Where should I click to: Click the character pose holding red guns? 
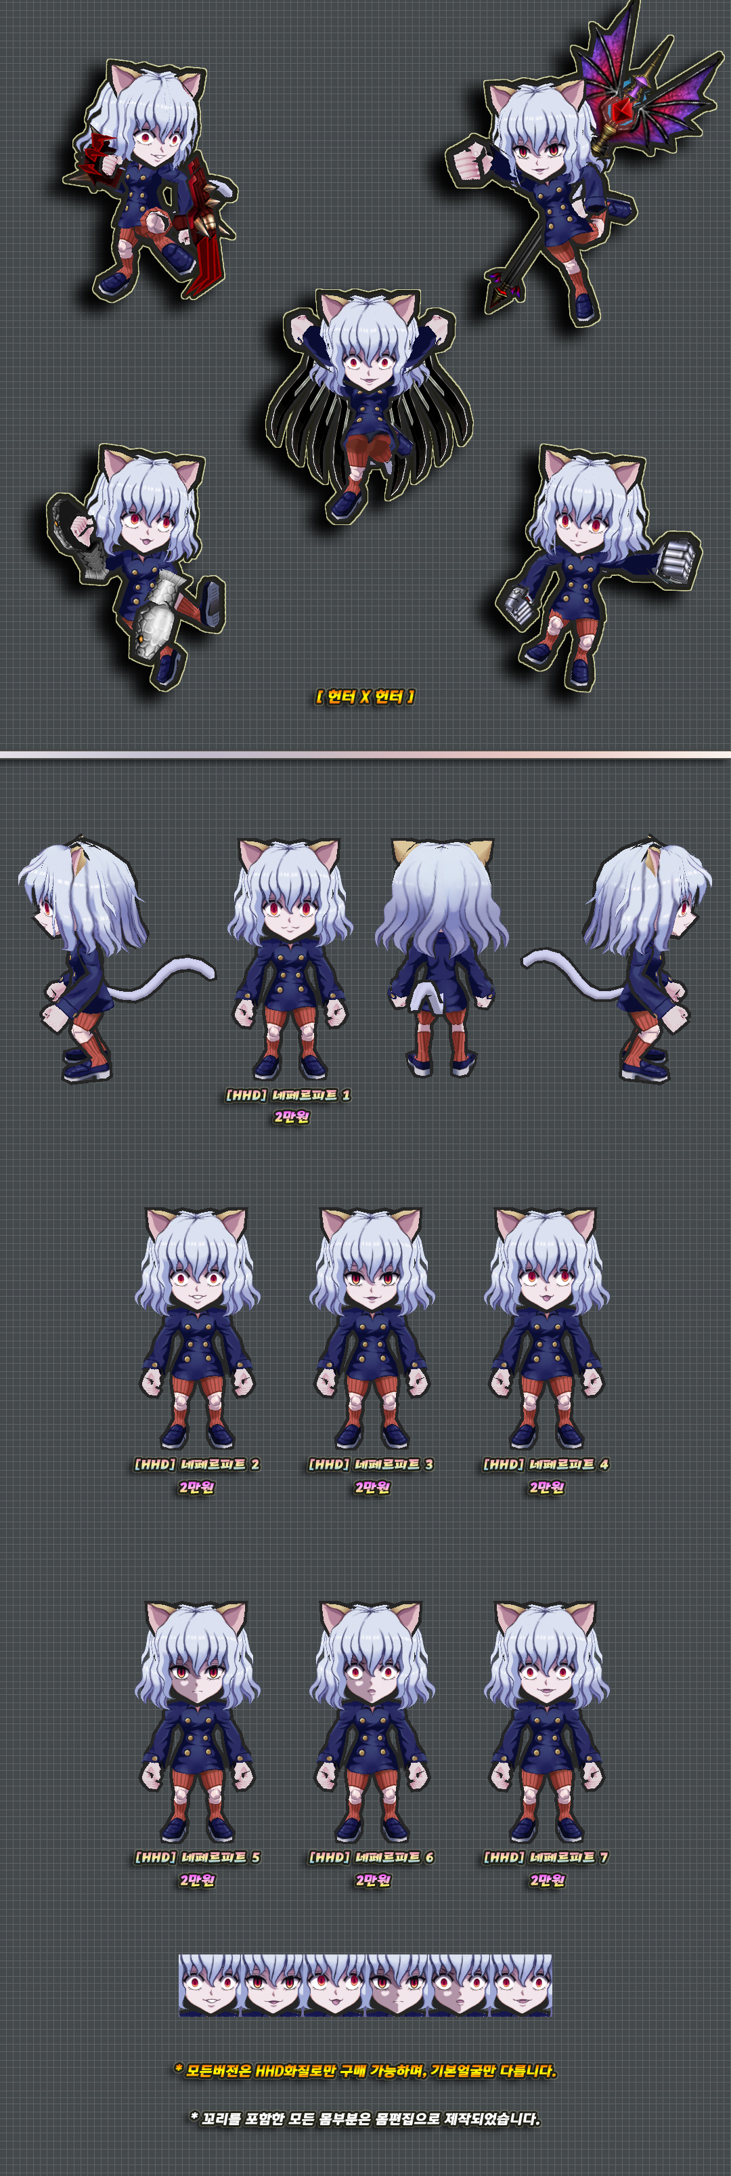click(x=150, y=180)
